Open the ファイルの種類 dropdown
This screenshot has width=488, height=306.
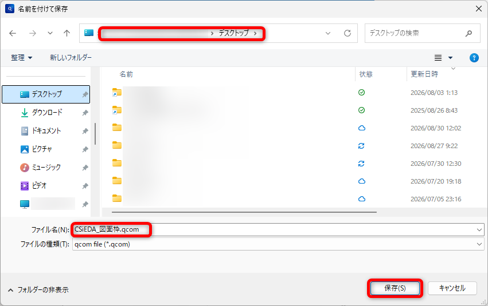point(278,244)
